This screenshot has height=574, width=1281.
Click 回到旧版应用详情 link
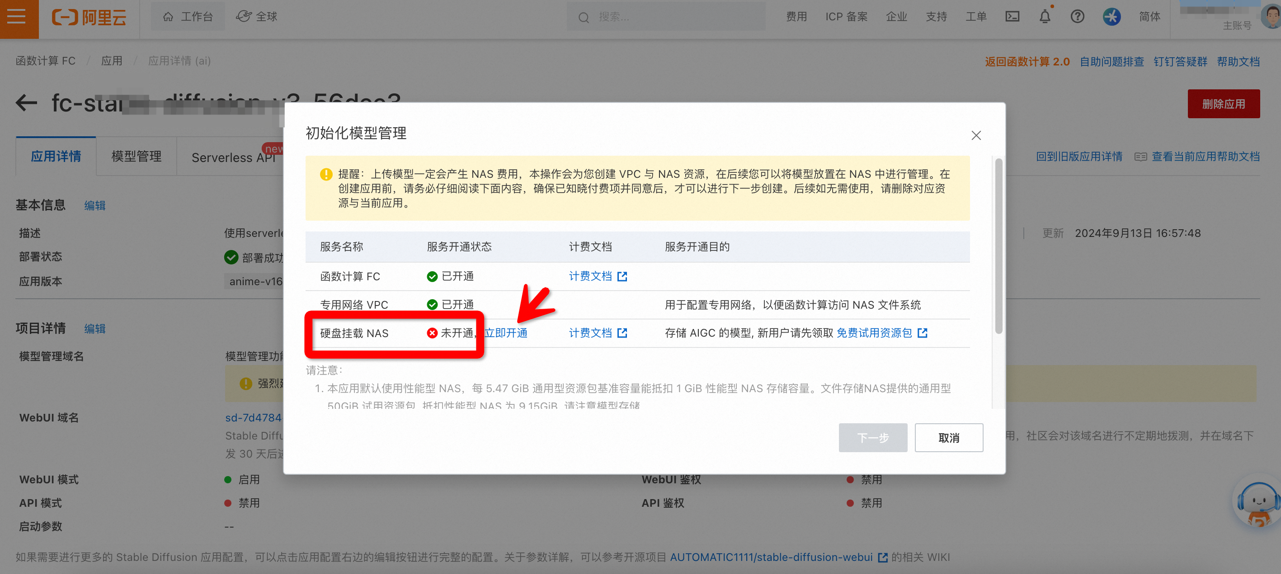[1079, 157]
